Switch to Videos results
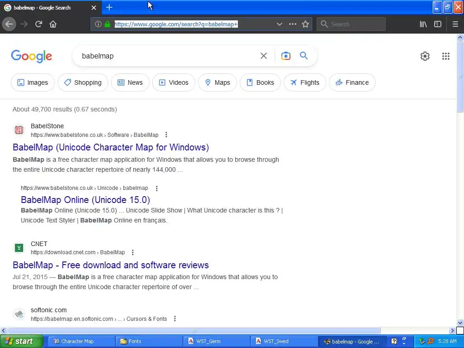 (174, 82)
